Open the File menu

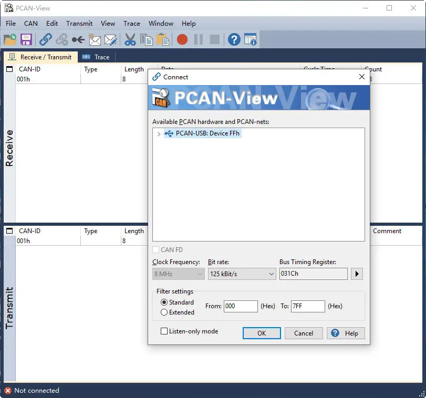[11, 24]
